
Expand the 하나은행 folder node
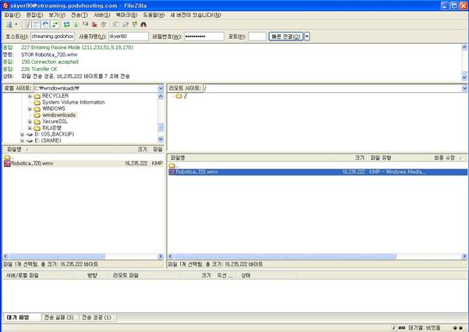click(x=30, y=128)
